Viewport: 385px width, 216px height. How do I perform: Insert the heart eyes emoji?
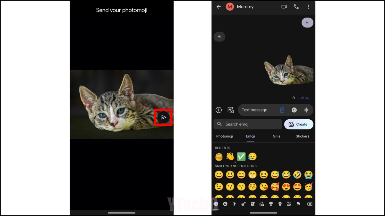(x=286, y=187)
